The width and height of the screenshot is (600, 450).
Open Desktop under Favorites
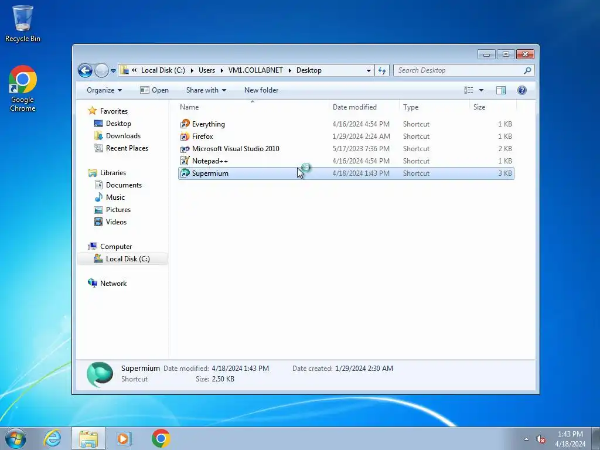pyautogui.click(x=118, y=124)
